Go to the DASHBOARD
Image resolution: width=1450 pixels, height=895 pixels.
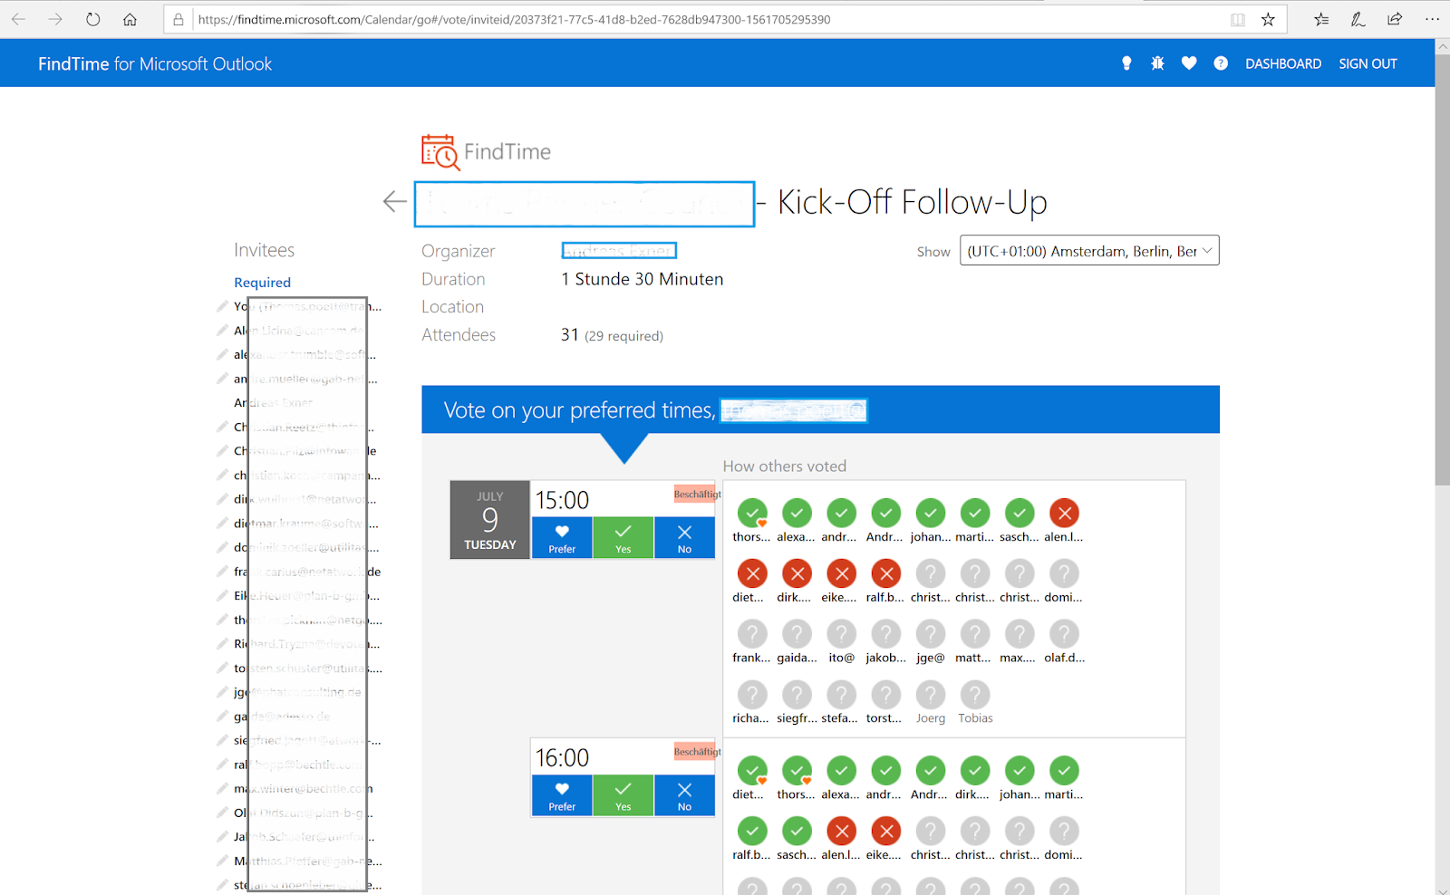pyautogui.click(x=1283, y=63)
